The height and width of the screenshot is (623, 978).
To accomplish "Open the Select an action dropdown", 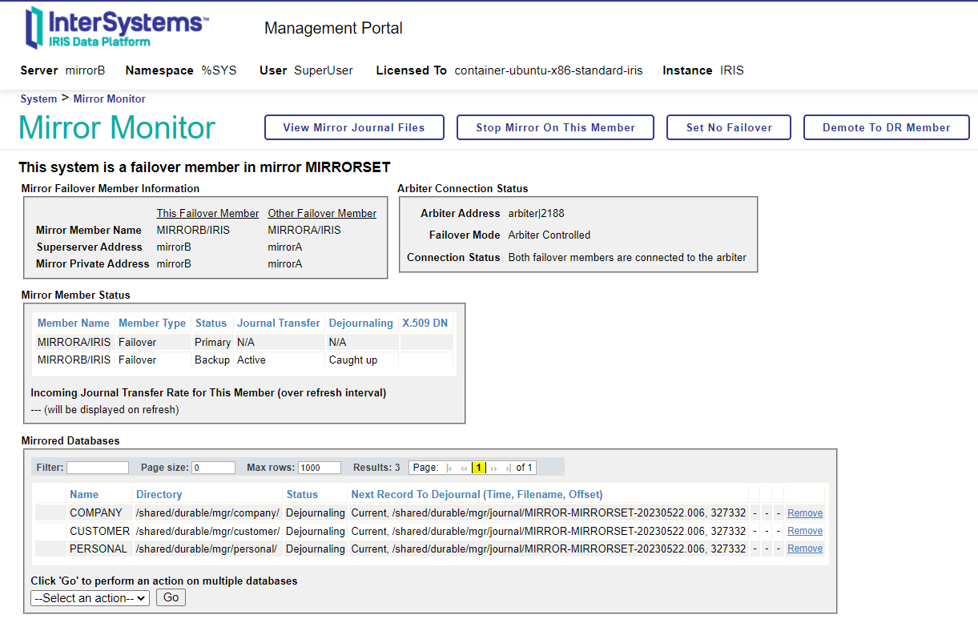I will click(x=90, y=598).
